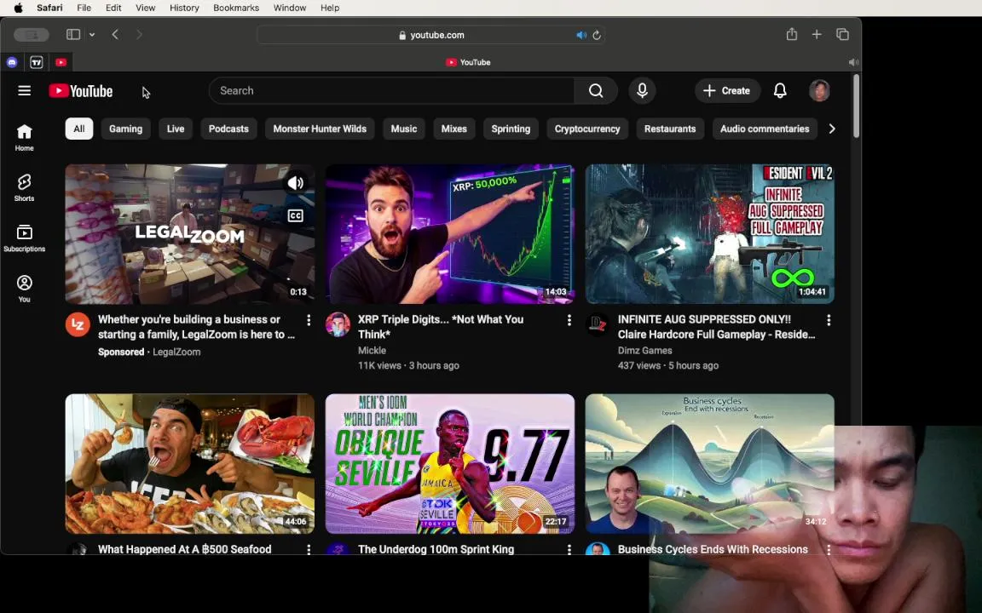
Task: Click Safari share icon
Action: point(792,34)
